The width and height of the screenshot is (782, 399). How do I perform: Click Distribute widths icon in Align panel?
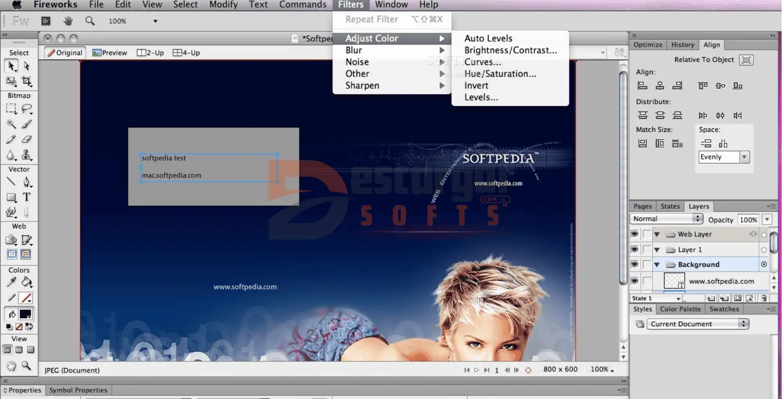tap(720, 115)
